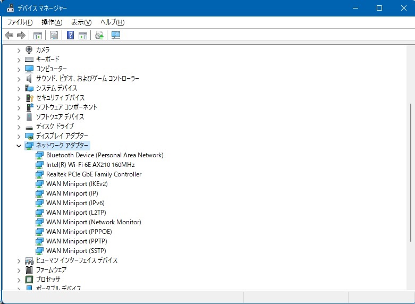Select the コンピューター monitor icon
Screen dimensions: 415x304
29,69
